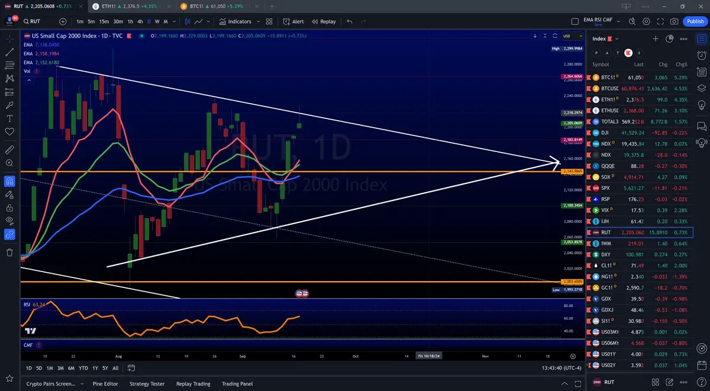This screenshot has width=710, height=391.
Task: Open the Indicators dialog
Action: 235,21
